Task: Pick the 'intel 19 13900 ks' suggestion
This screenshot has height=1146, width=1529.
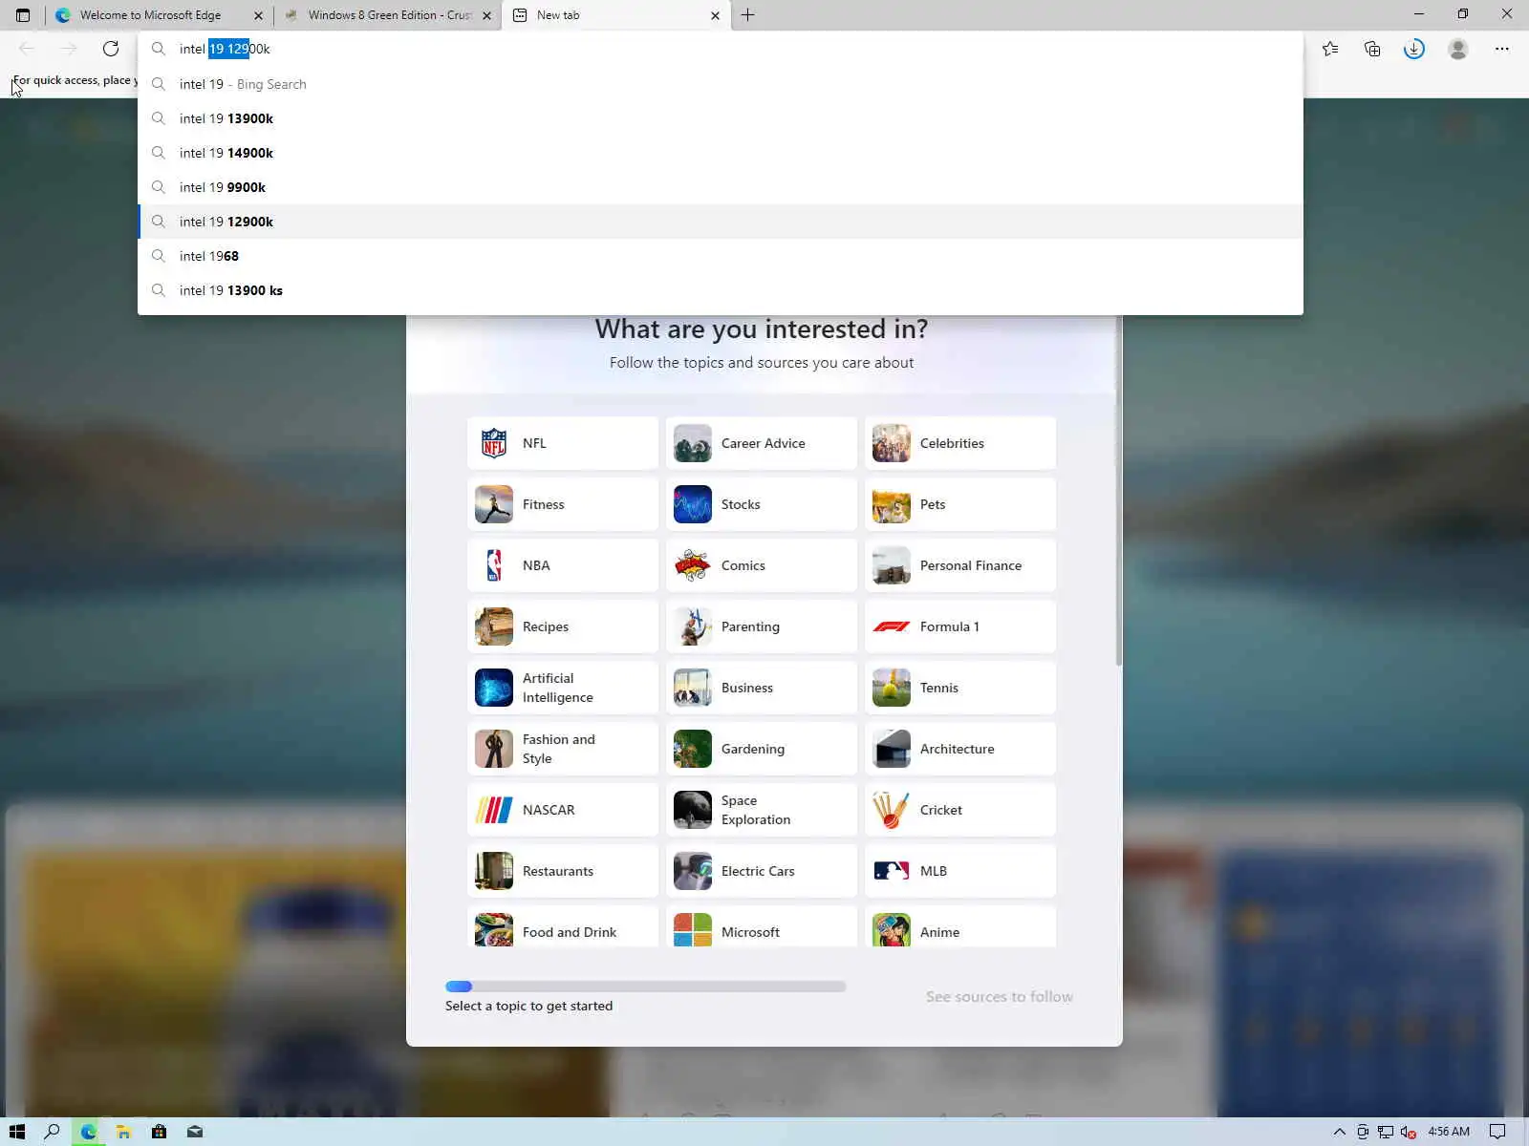Action: click(x=721, y=290)
